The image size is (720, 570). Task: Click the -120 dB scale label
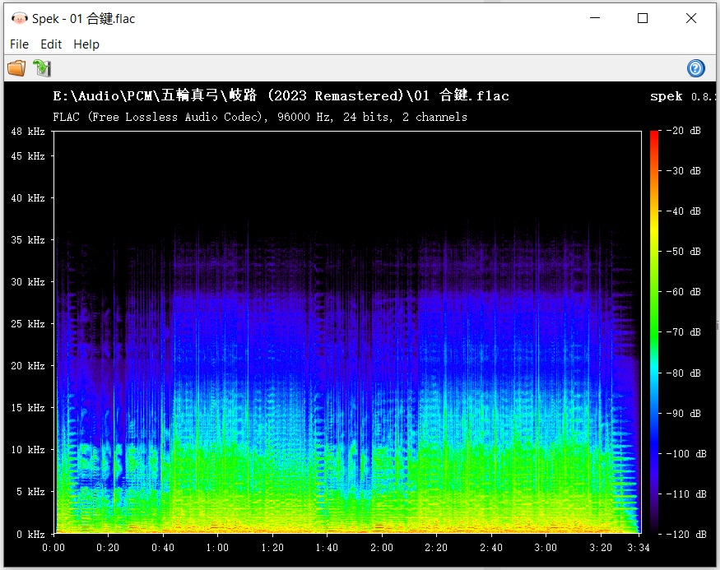pos(686,534)
